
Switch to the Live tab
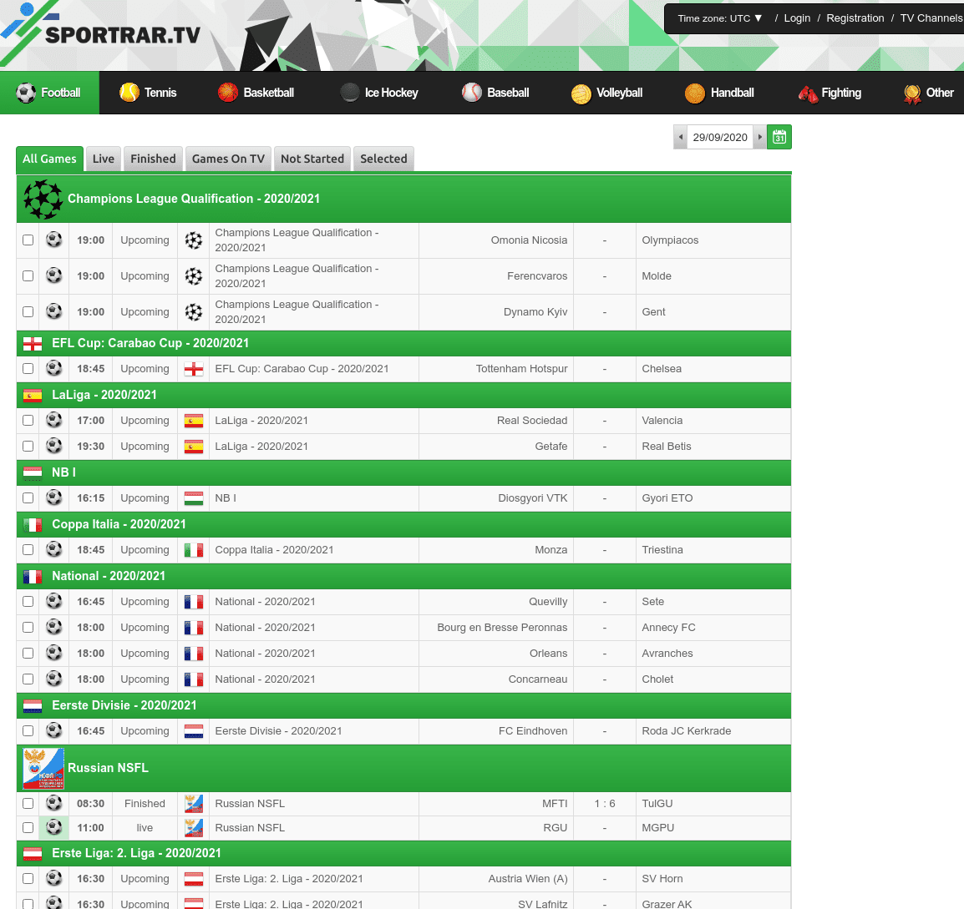104,159
